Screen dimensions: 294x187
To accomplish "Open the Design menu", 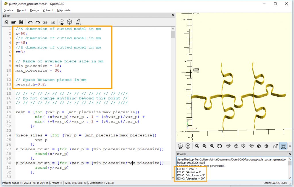I will click(34, 10).
